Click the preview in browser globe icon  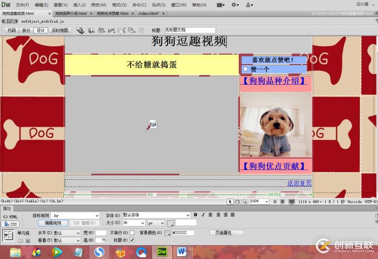click(91, 30)
